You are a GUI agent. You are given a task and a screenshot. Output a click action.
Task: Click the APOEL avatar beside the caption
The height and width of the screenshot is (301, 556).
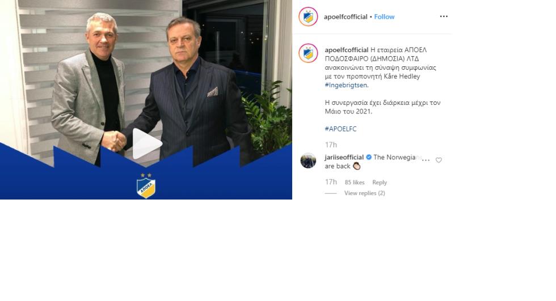(308, 53)
